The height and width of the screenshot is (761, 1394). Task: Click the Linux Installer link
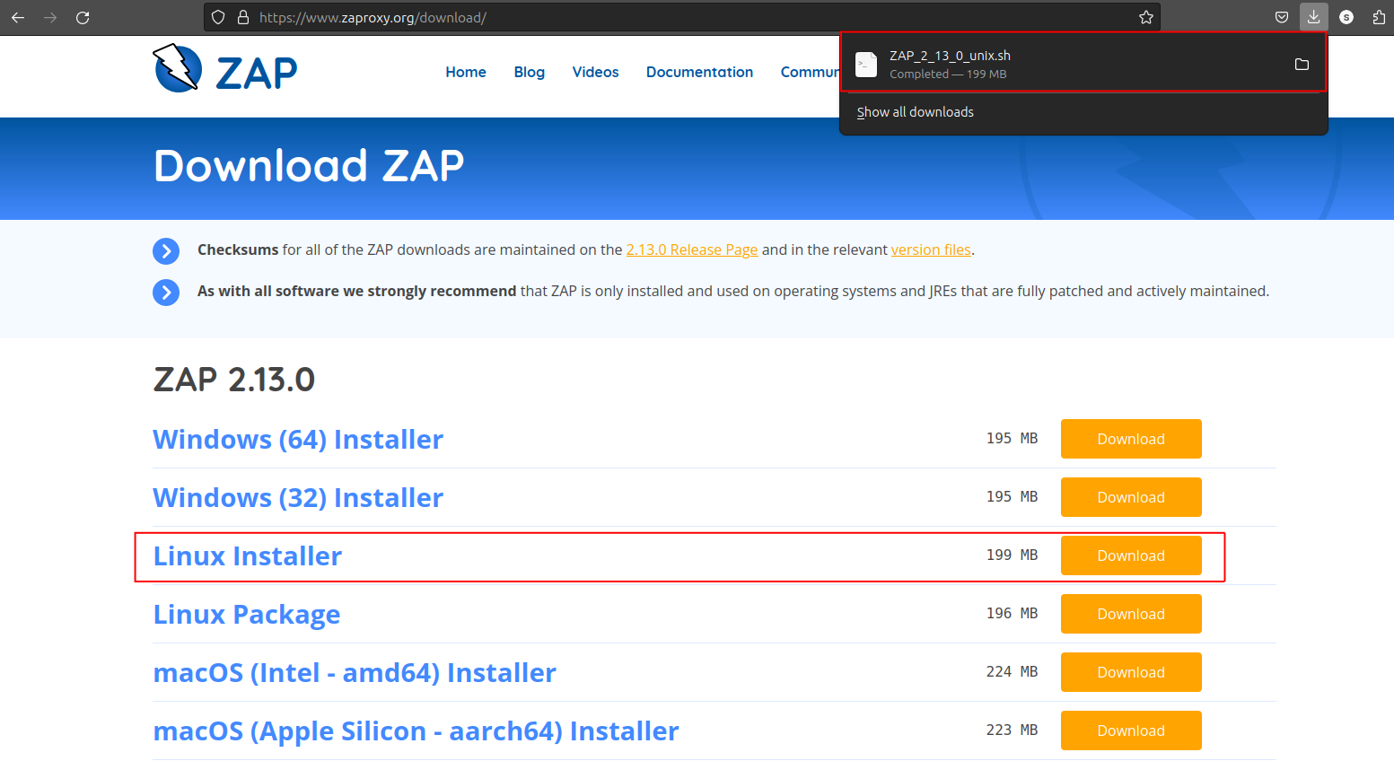248,555
